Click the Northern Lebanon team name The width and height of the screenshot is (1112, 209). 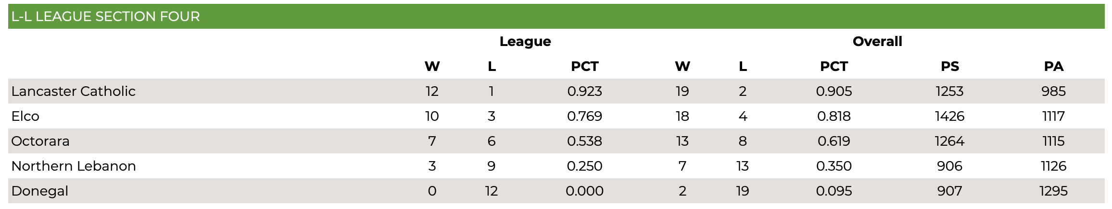point(74,166)
